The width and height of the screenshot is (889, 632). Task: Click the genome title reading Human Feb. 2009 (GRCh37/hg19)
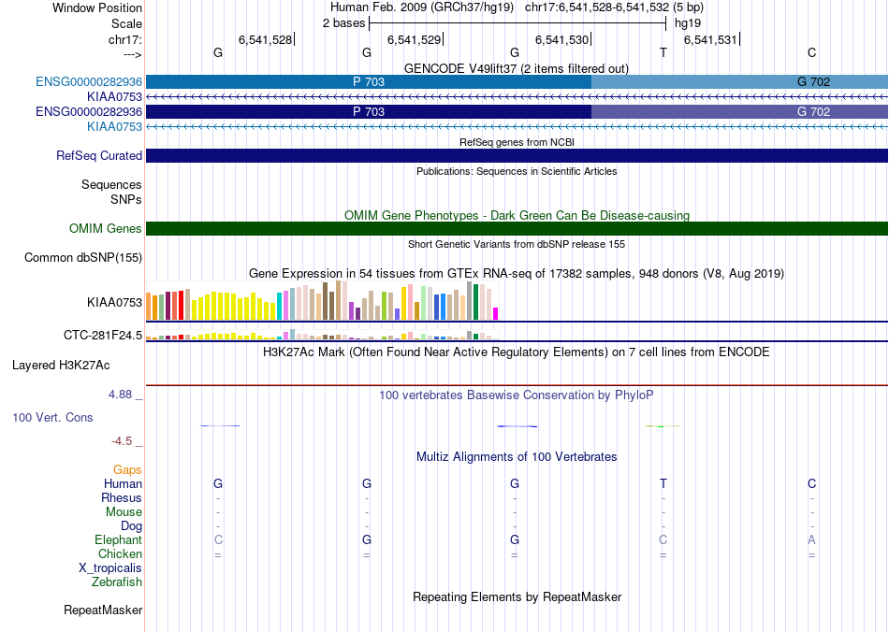point(422,7)
